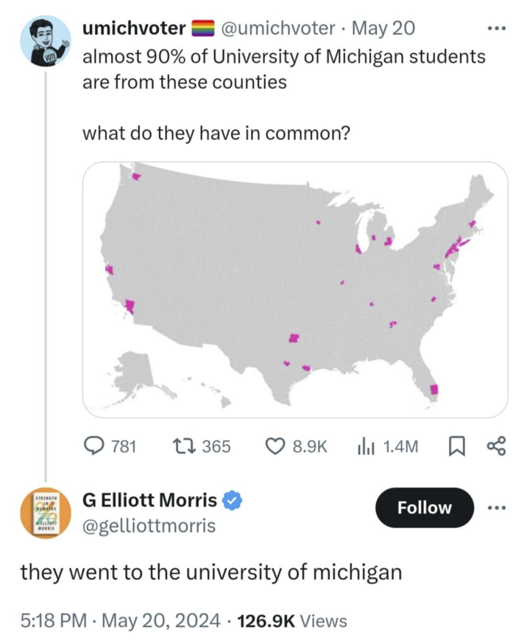
Task: Like the umichvoter tweet with heart icon
Action: point(274,446)
